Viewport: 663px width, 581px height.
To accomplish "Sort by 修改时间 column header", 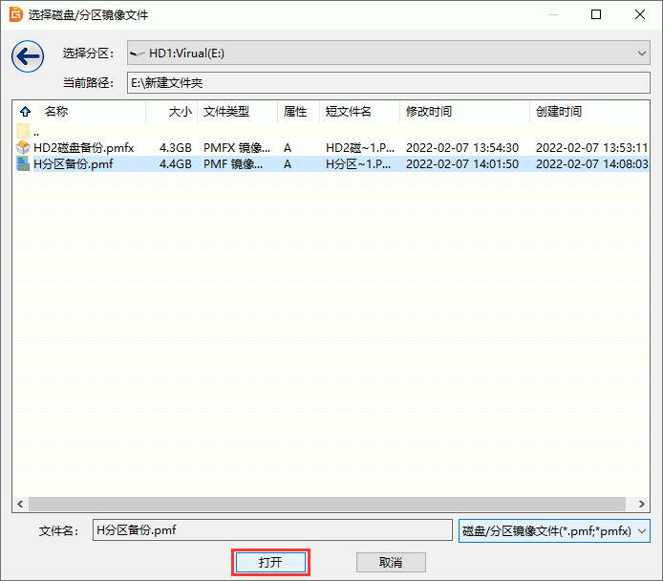I will pyautogui.click(x=429, y=112).
